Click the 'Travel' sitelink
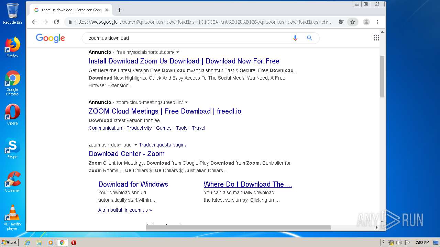This screenshot has height=247, width=440. click(198, 128)
